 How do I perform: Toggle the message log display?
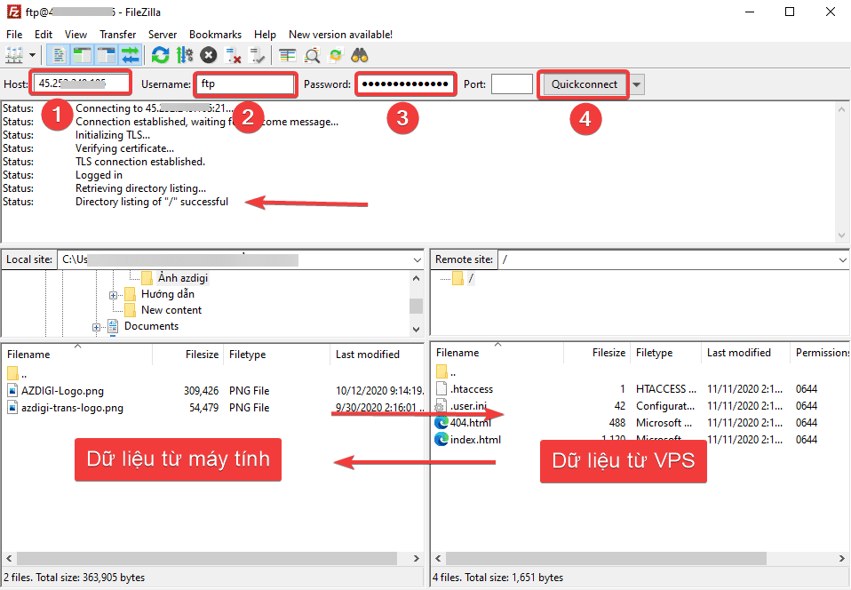tap(57, 54)
